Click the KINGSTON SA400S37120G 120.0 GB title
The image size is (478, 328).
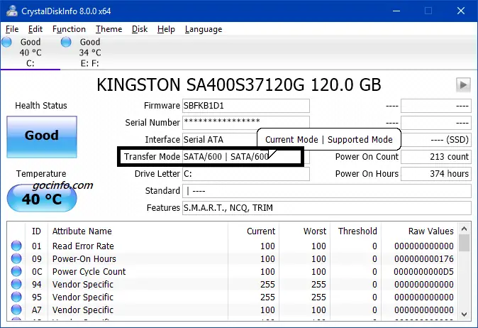[x=239, y=84]
